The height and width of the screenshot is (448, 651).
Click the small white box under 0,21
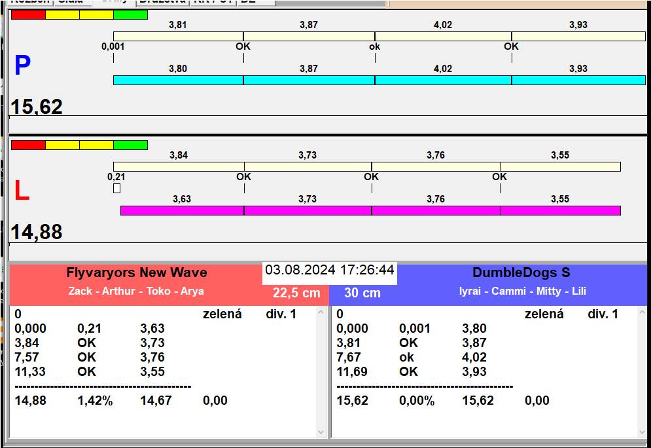pyautogui.click(x=116, y=189)
